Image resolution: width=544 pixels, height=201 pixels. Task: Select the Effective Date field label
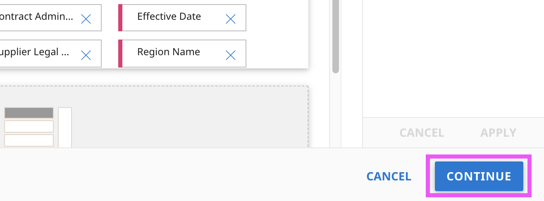point(169,16)
